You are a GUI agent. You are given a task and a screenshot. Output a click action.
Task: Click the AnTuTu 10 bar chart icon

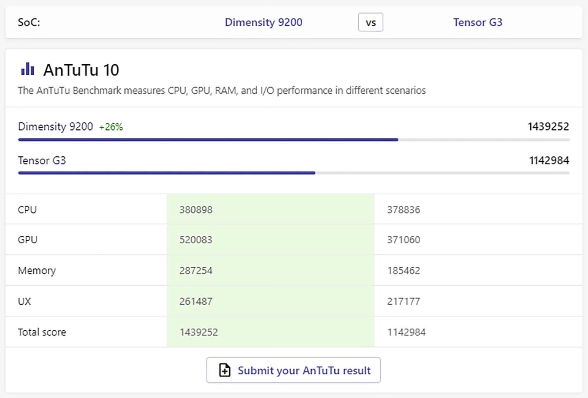coord(27,69)
